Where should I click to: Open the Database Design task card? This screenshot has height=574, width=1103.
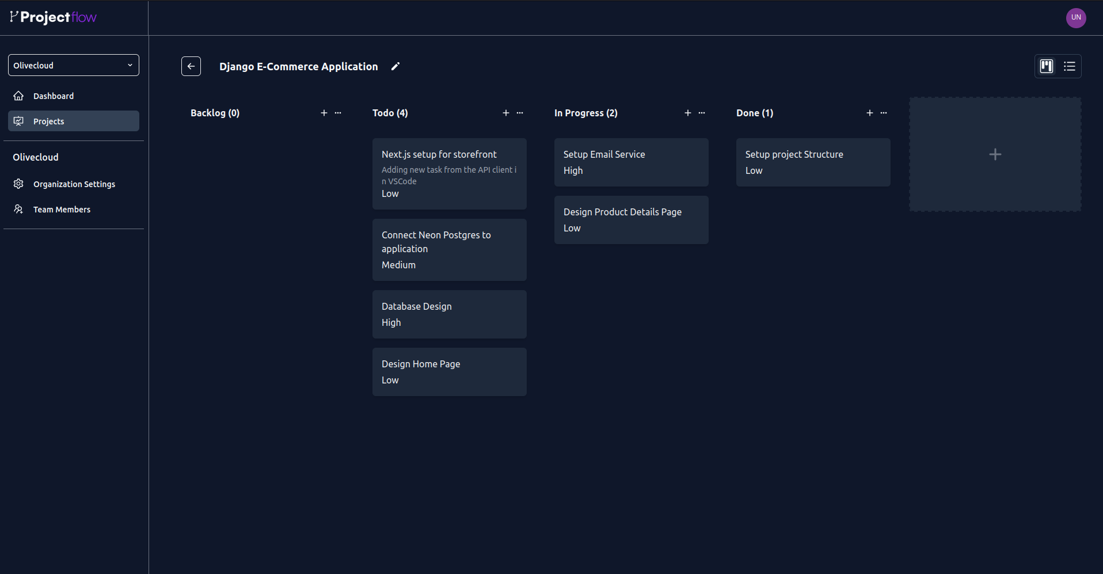click(450, 314)
